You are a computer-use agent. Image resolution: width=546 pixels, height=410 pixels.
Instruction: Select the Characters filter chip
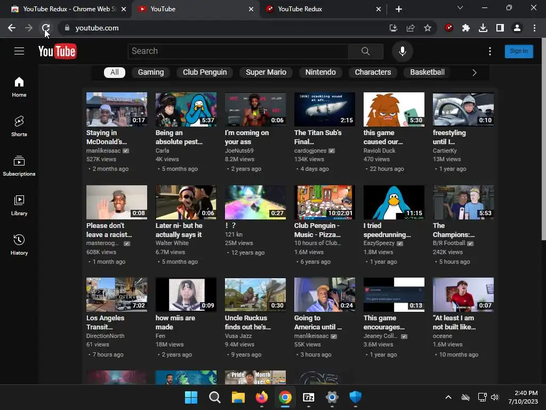pyautogui.click(x=373, y=72)
